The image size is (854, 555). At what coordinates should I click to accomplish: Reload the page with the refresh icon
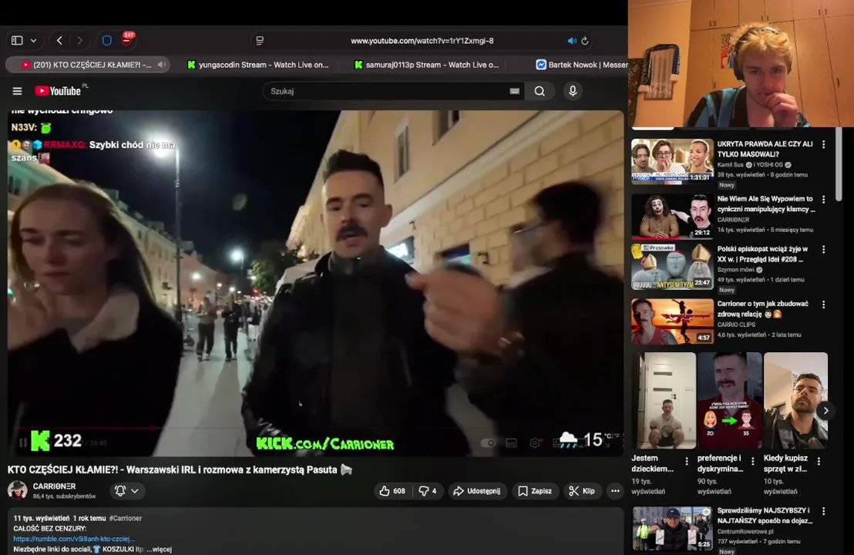[585, 41]
